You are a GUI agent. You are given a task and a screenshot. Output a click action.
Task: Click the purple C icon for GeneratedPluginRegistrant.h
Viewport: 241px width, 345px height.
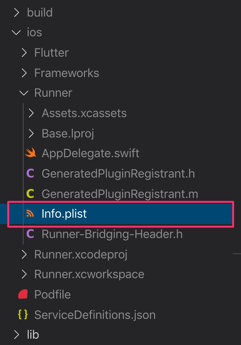31,174
